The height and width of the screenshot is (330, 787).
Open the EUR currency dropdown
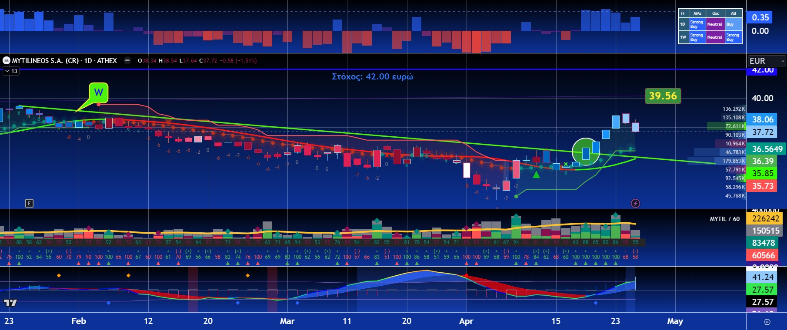click(x=767, y=61)
